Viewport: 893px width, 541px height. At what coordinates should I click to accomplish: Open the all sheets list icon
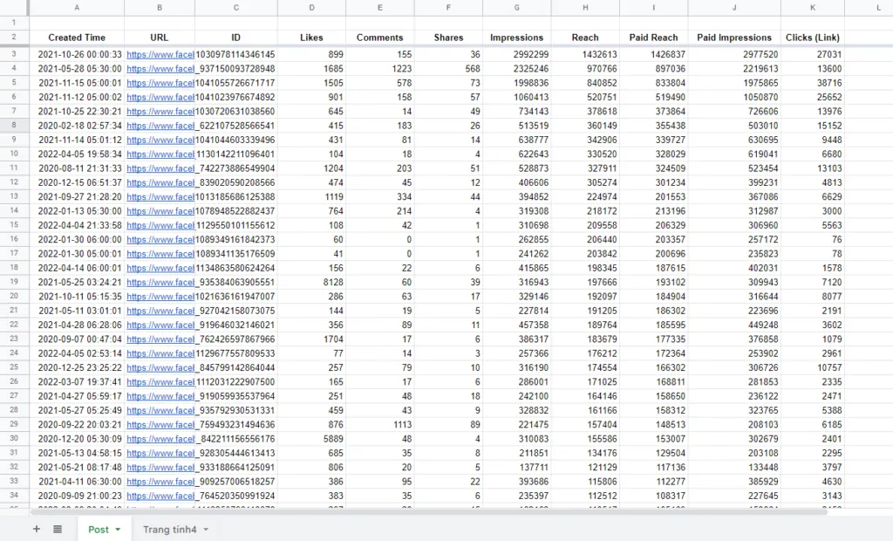(57, 529)
